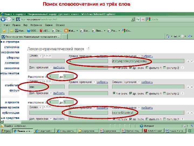Enable 'фильтр 2' checkbox in first word block
194x146 pixels.
pyautogui.click(x=164, y=68)
